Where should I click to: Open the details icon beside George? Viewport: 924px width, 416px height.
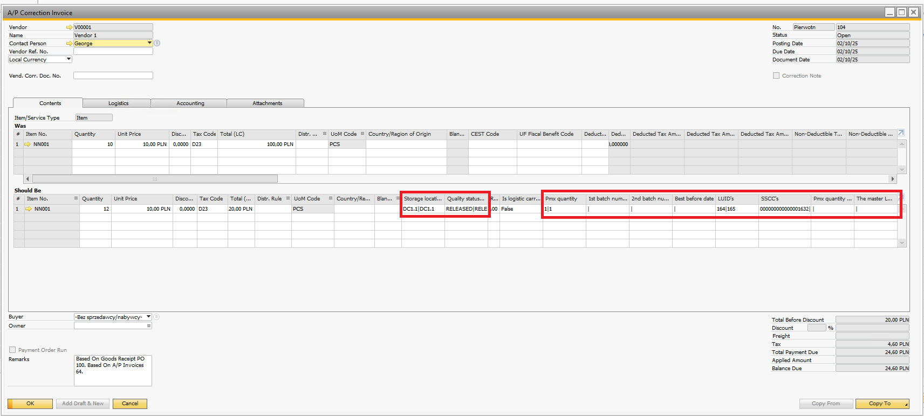[157, 43]
